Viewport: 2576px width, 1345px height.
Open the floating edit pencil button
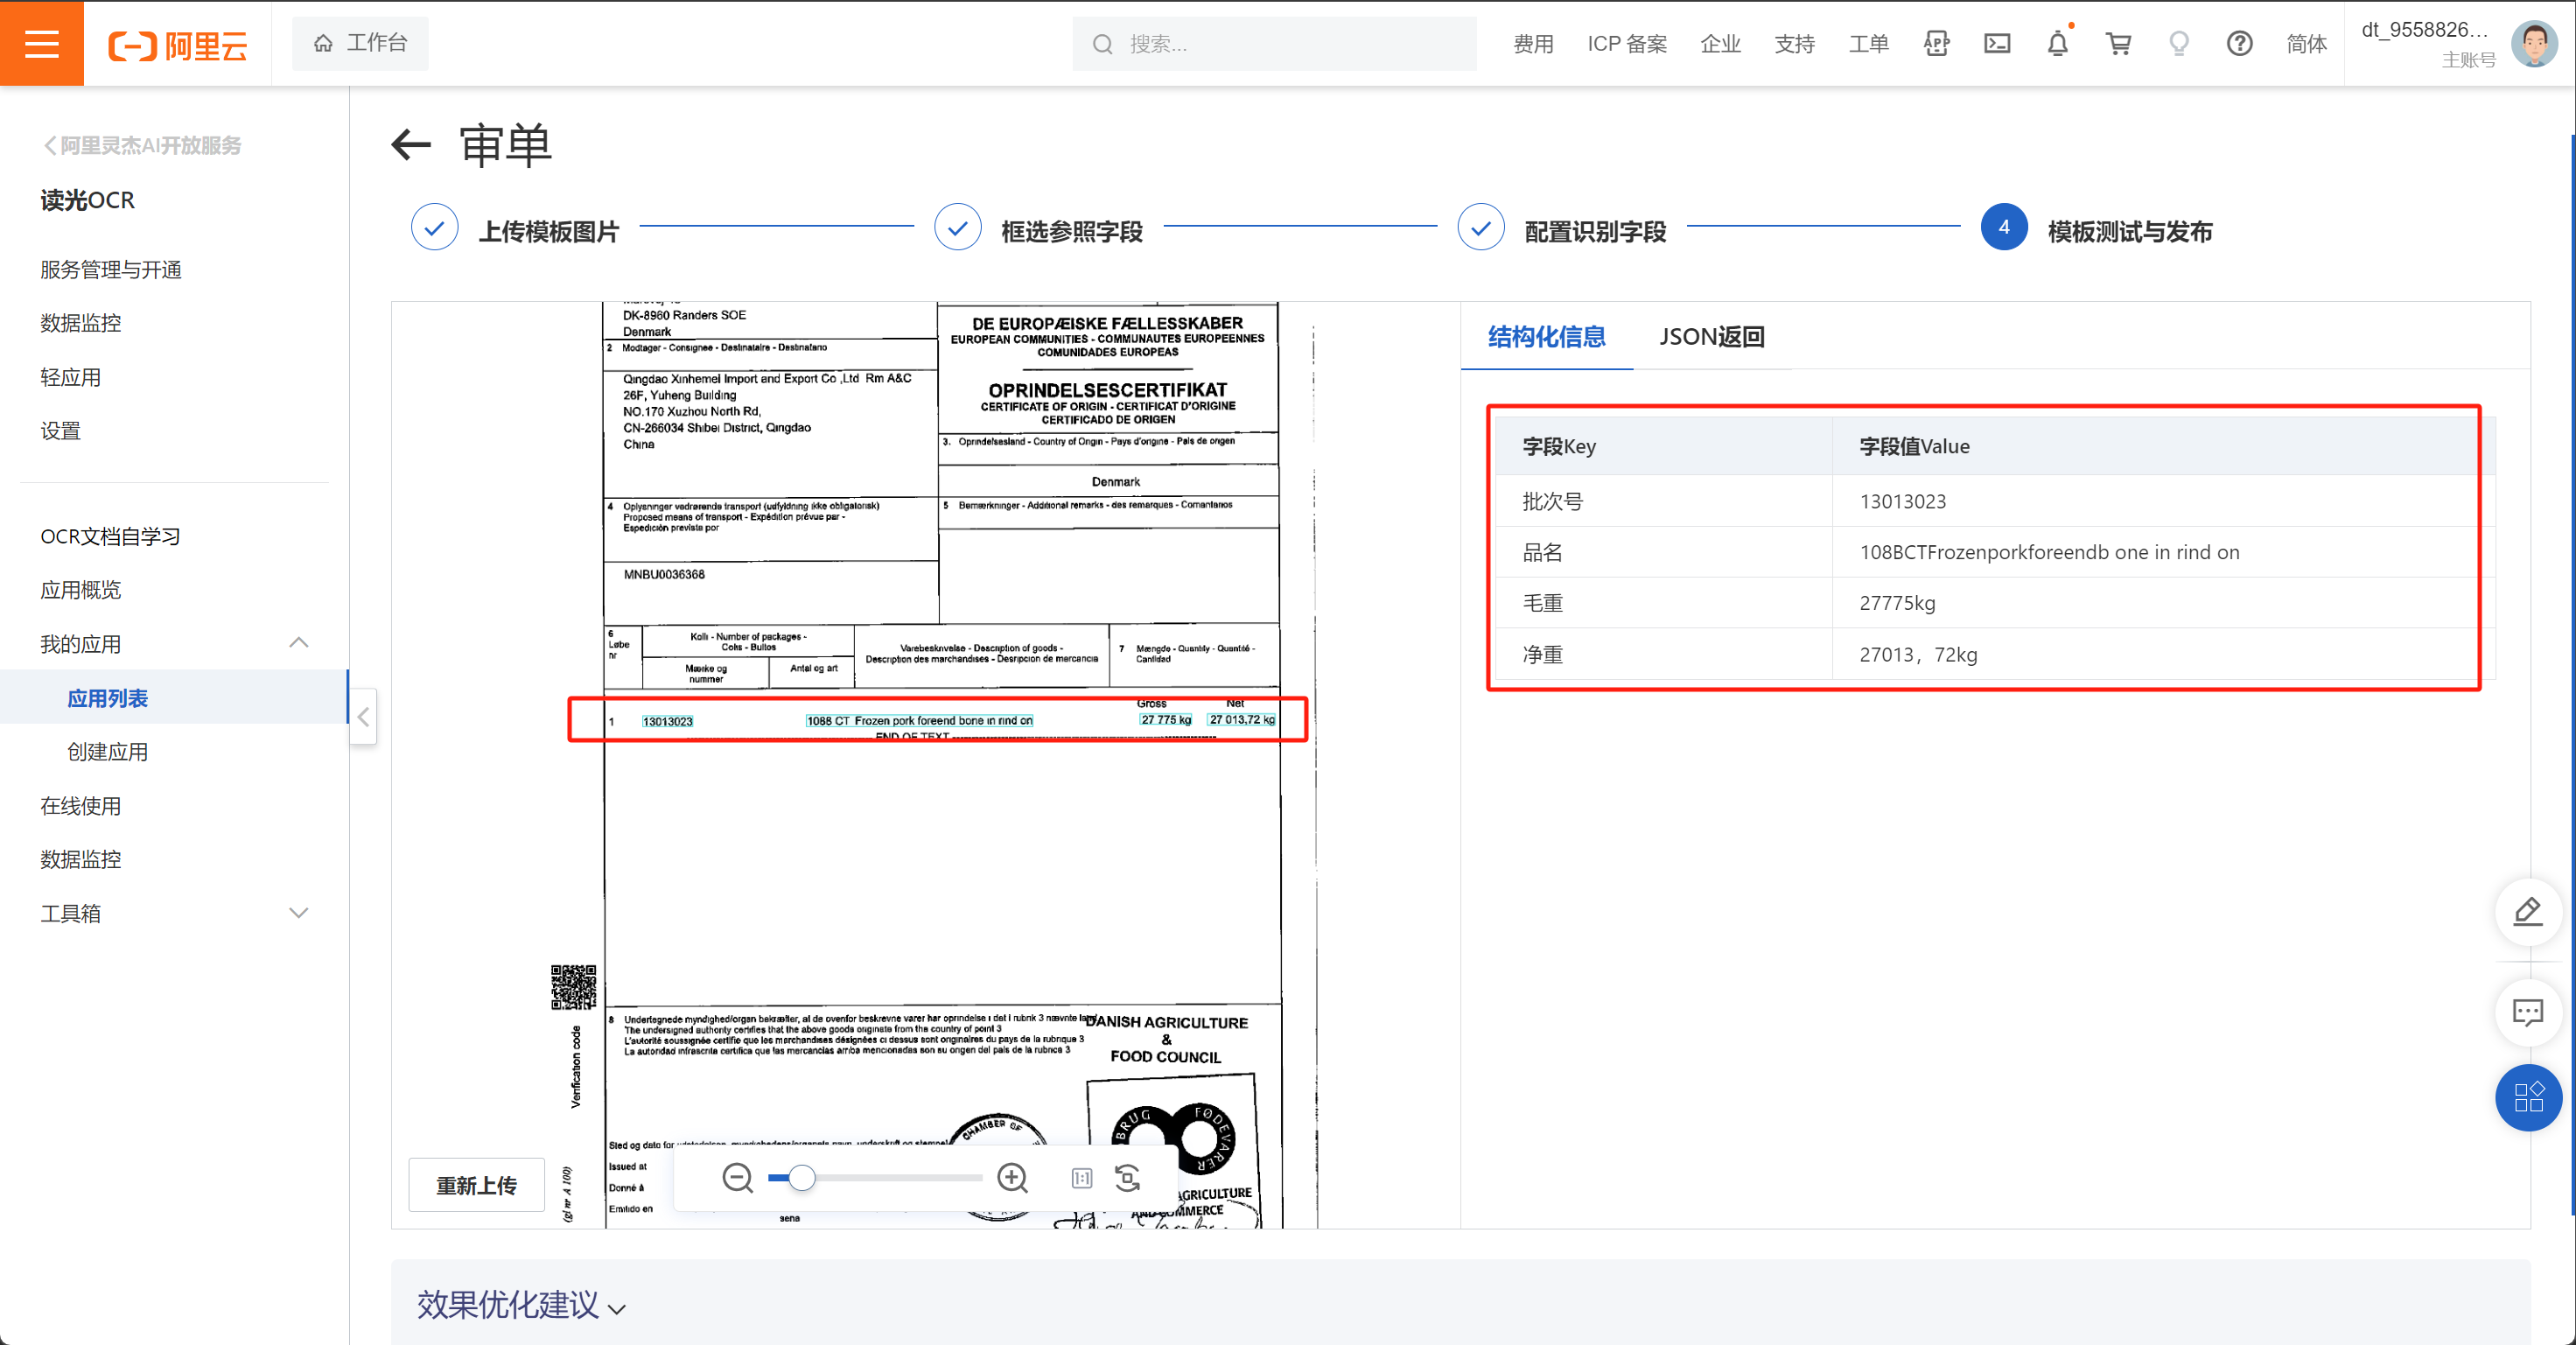point(2527,911)
